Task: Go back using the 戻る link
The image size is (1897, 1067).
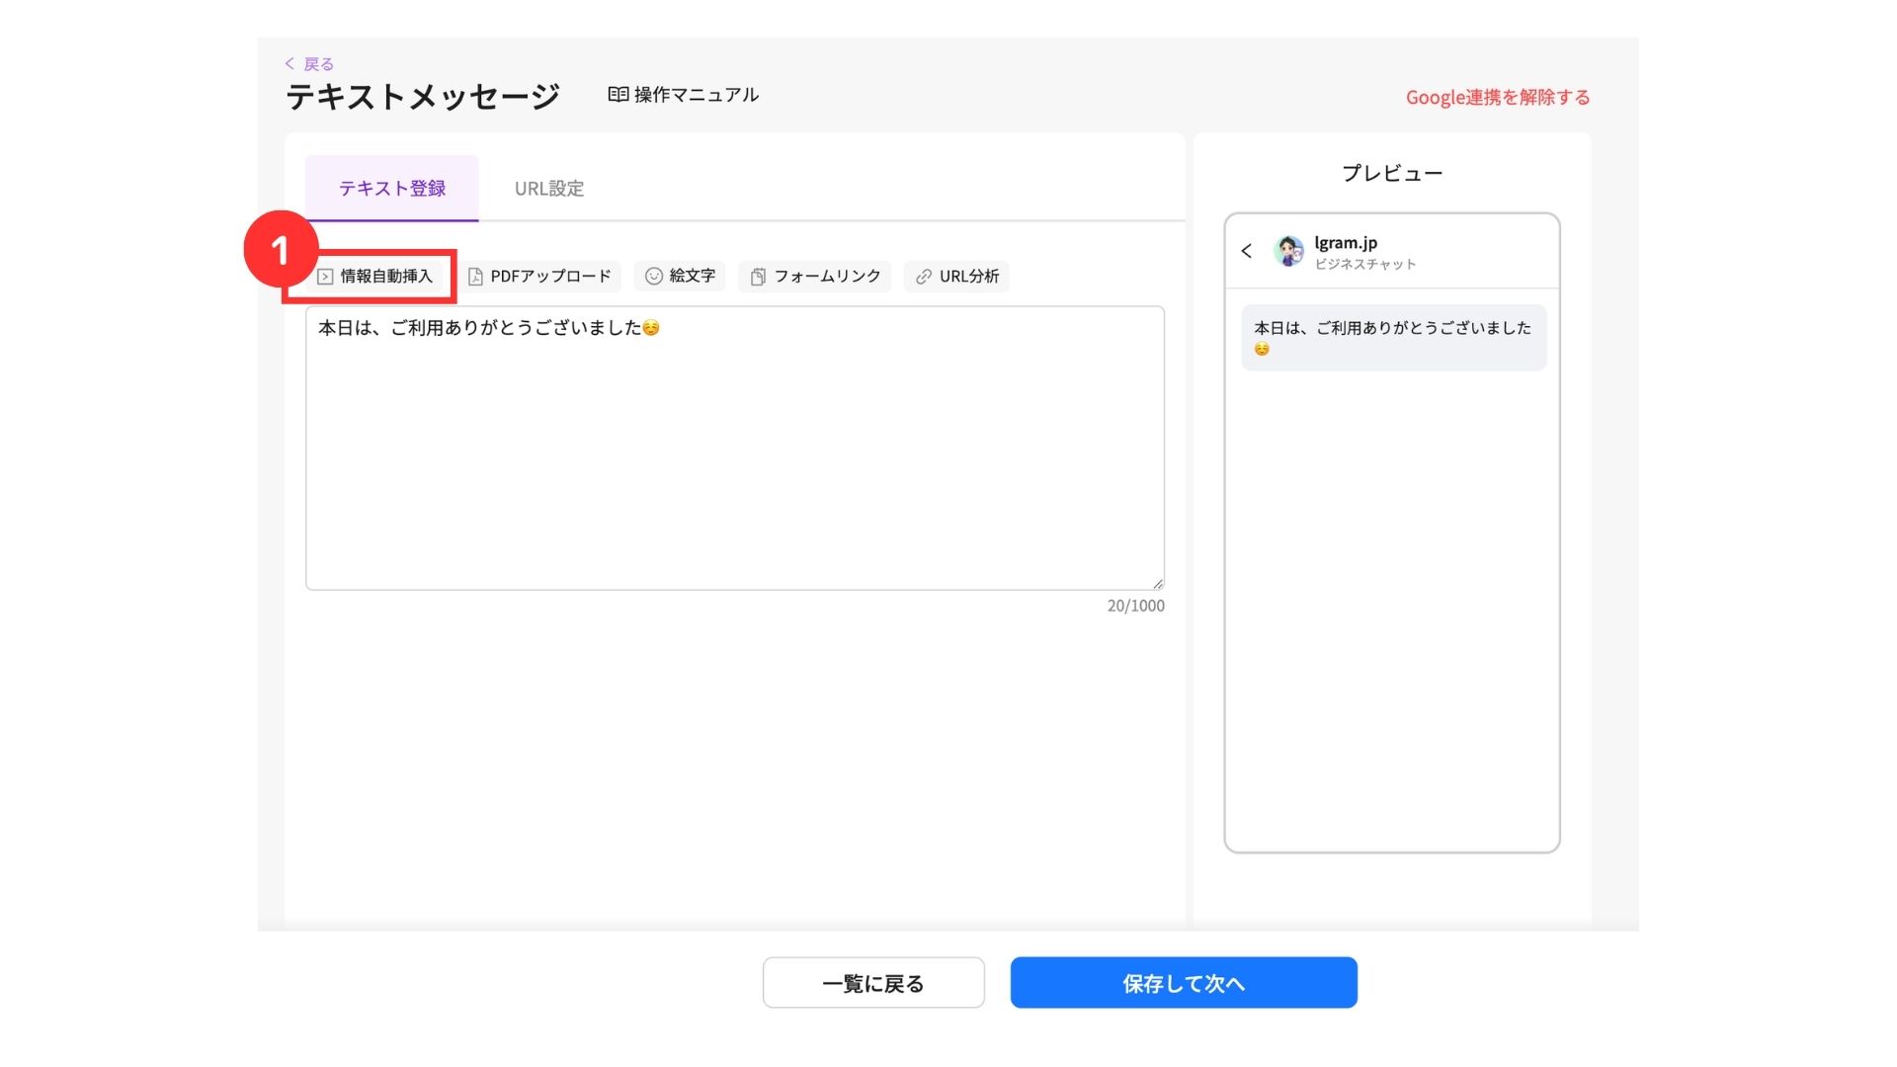Action: 310,64
